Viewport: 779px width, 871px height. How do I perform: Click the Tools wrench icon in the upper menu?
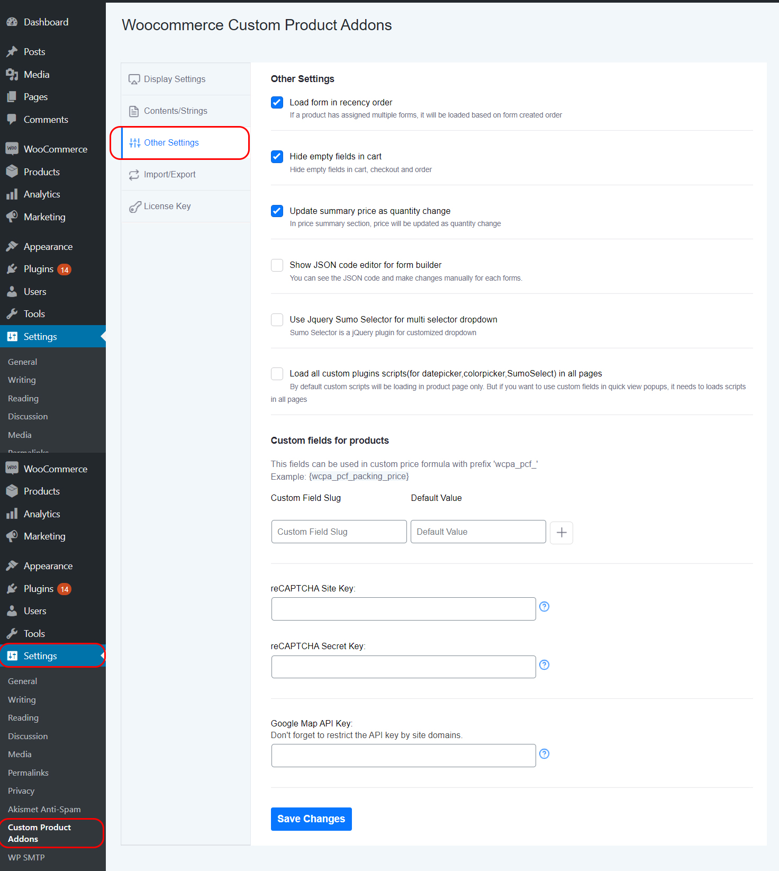point(12,314)
